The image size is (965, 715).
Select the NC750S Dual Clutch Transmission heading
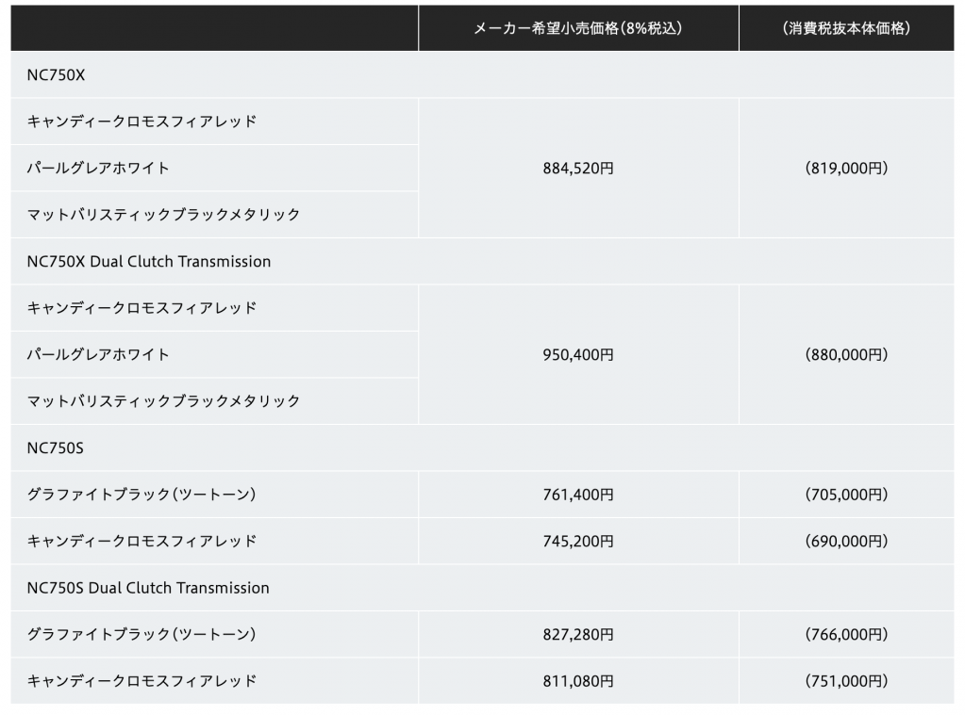[148, 588]
